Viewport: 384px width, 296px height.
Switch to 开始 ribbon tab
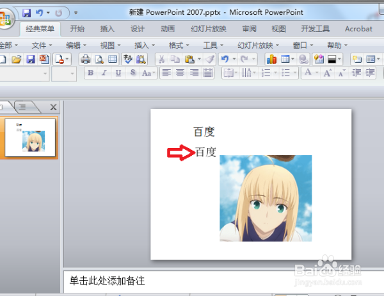pos(77,29)
